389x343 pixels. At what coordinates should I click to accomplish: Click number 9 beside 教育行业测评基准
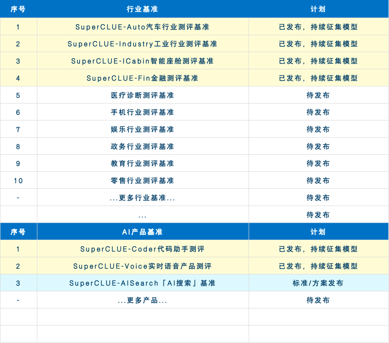[x=18, y=164]
